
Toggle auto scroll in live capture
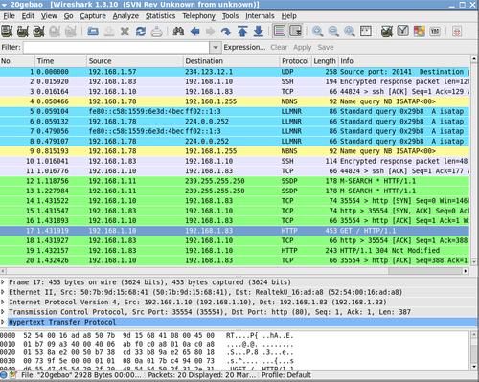point(296,32)
